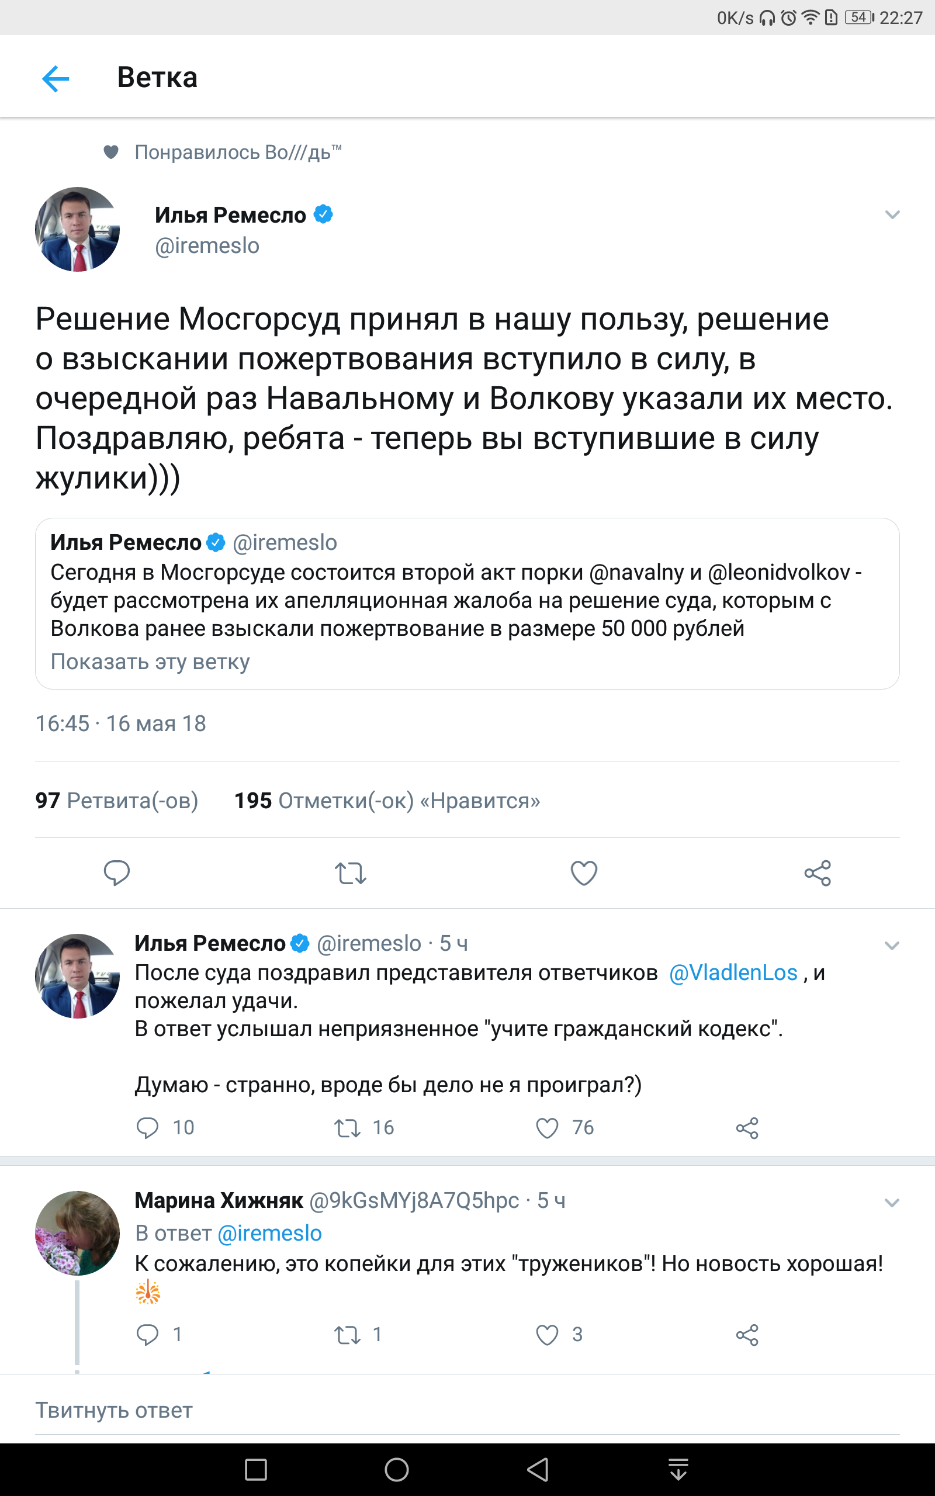The image size is (935, 1496).
Task: Reply to the main tweet via comment icon
Action: [116, 872]
